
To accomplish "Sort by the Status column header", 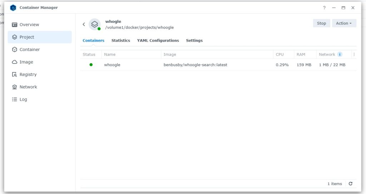I will coord(91,55).
